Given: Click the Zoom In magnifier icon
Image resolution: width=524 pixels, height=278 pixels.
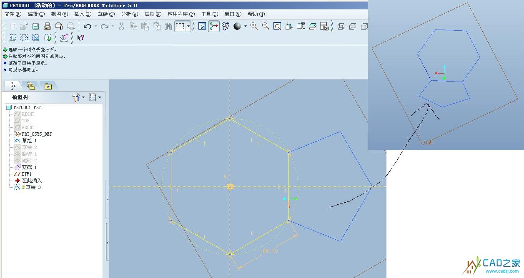Looking at the screenshot, I should [x=254, y=26].
